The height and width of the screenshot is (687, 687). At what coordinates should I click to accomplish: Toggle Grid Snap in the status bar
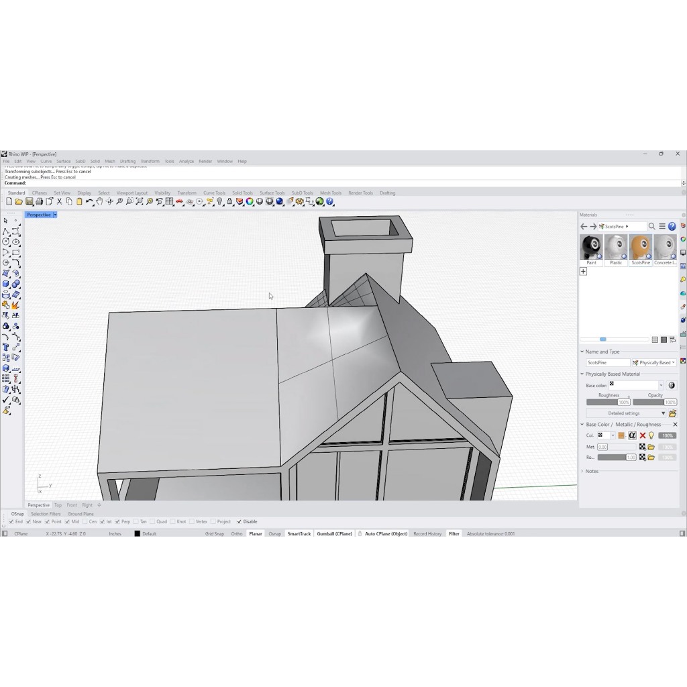pos(214,533)
